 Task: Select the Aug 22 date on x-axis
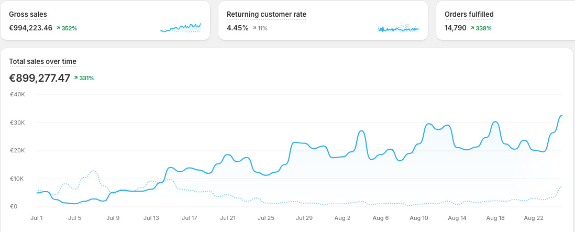[533, 217]
